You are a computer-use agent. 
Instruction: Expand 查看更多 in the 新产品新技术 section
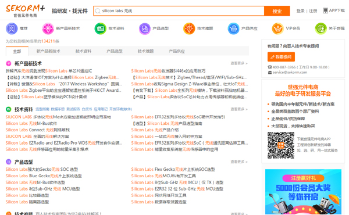pos(239,63)
